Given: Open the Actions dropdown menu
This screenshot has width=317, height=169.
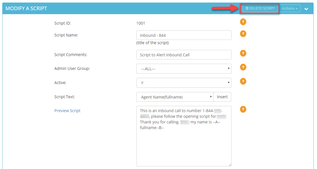Looking at the screenshot, I should [x=290, y=8].
